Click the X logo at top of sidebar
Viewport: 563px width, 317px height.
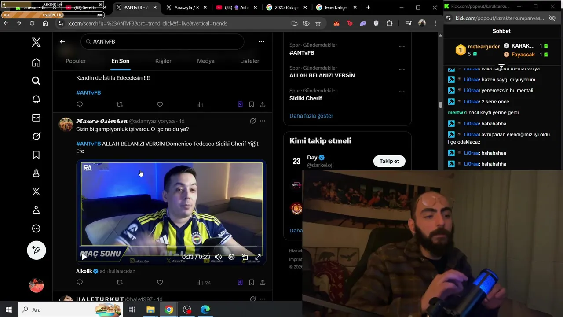pos(36,42)
